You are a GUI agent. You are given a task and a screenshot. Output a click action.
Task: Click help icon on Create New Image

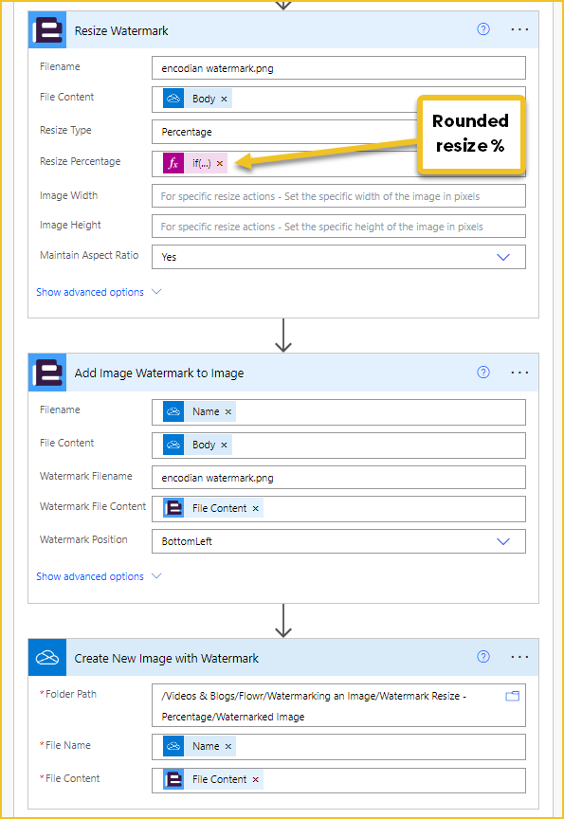[x=483, y=657]
